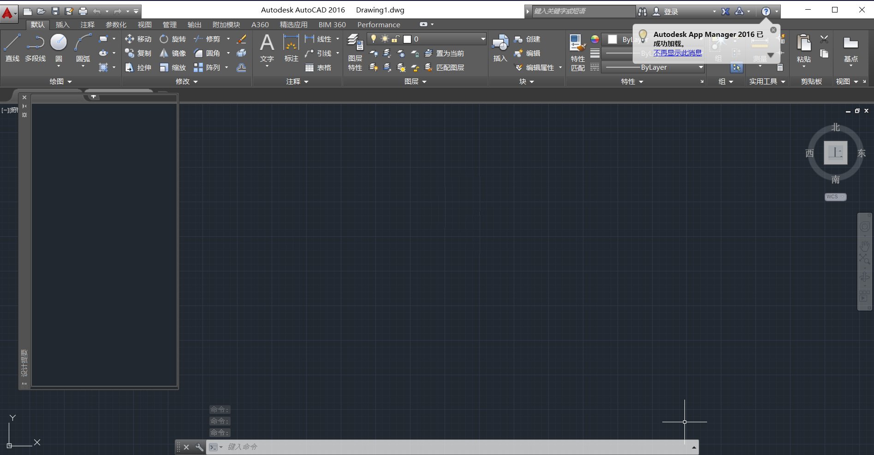Click the save icon in quick access toolbar

[x=55, y=11]
